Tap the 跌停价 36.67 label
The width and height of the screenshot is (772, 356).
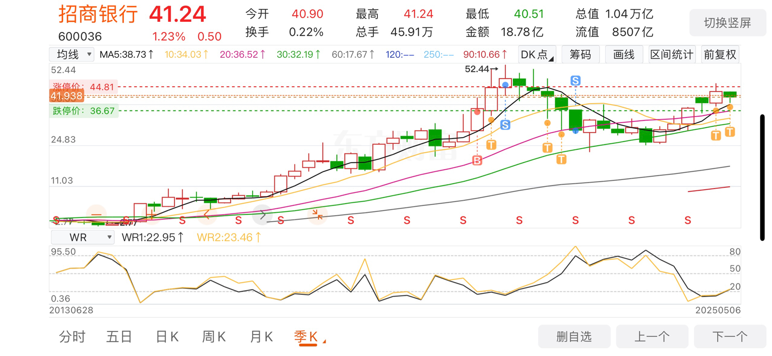coord(83,111)
